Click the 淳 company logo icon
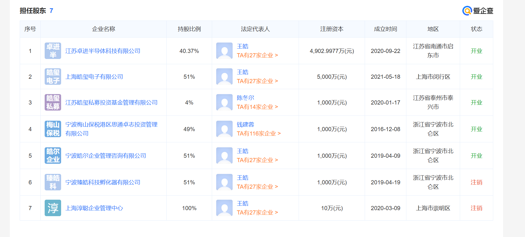 click(53, 208)
